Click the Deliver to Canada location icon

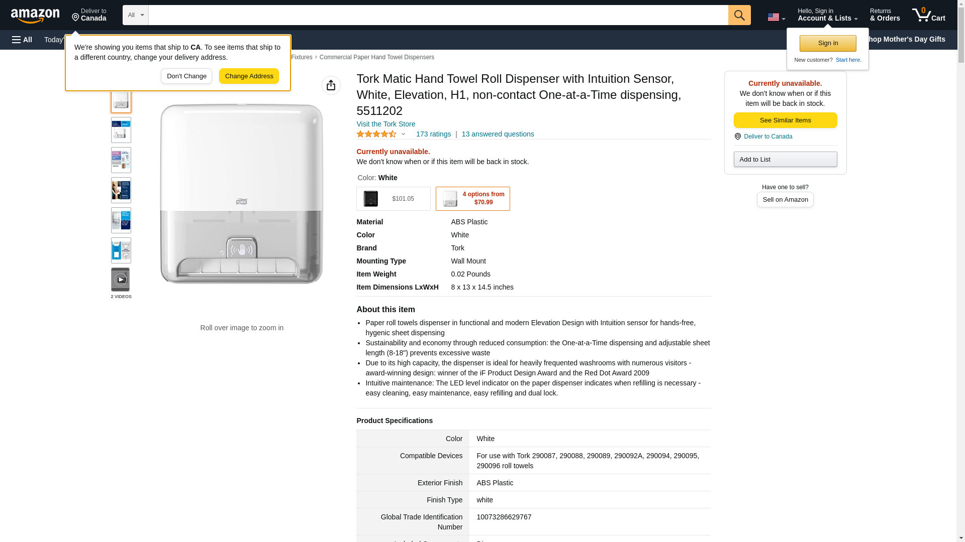[x=737, y=137]
